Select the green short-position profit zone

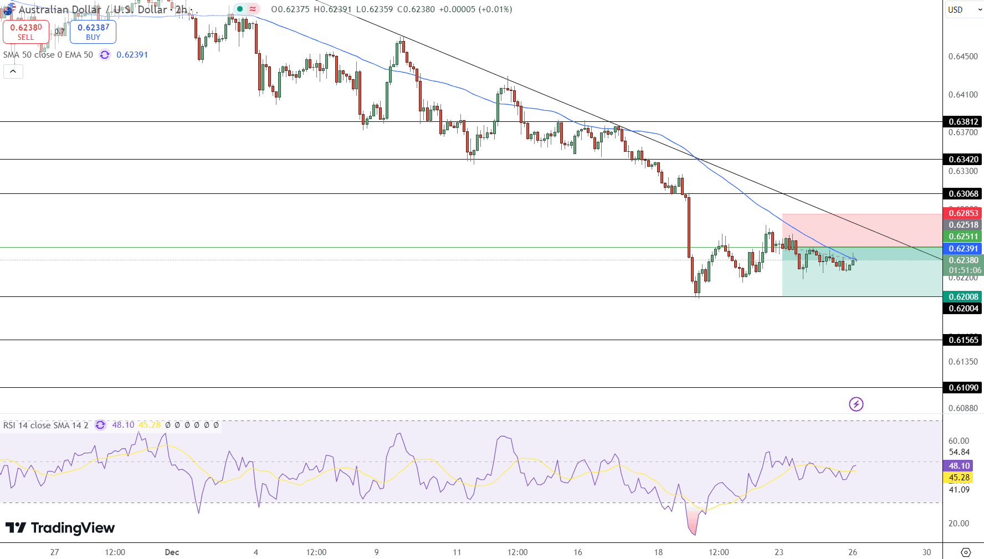[862, 272]
